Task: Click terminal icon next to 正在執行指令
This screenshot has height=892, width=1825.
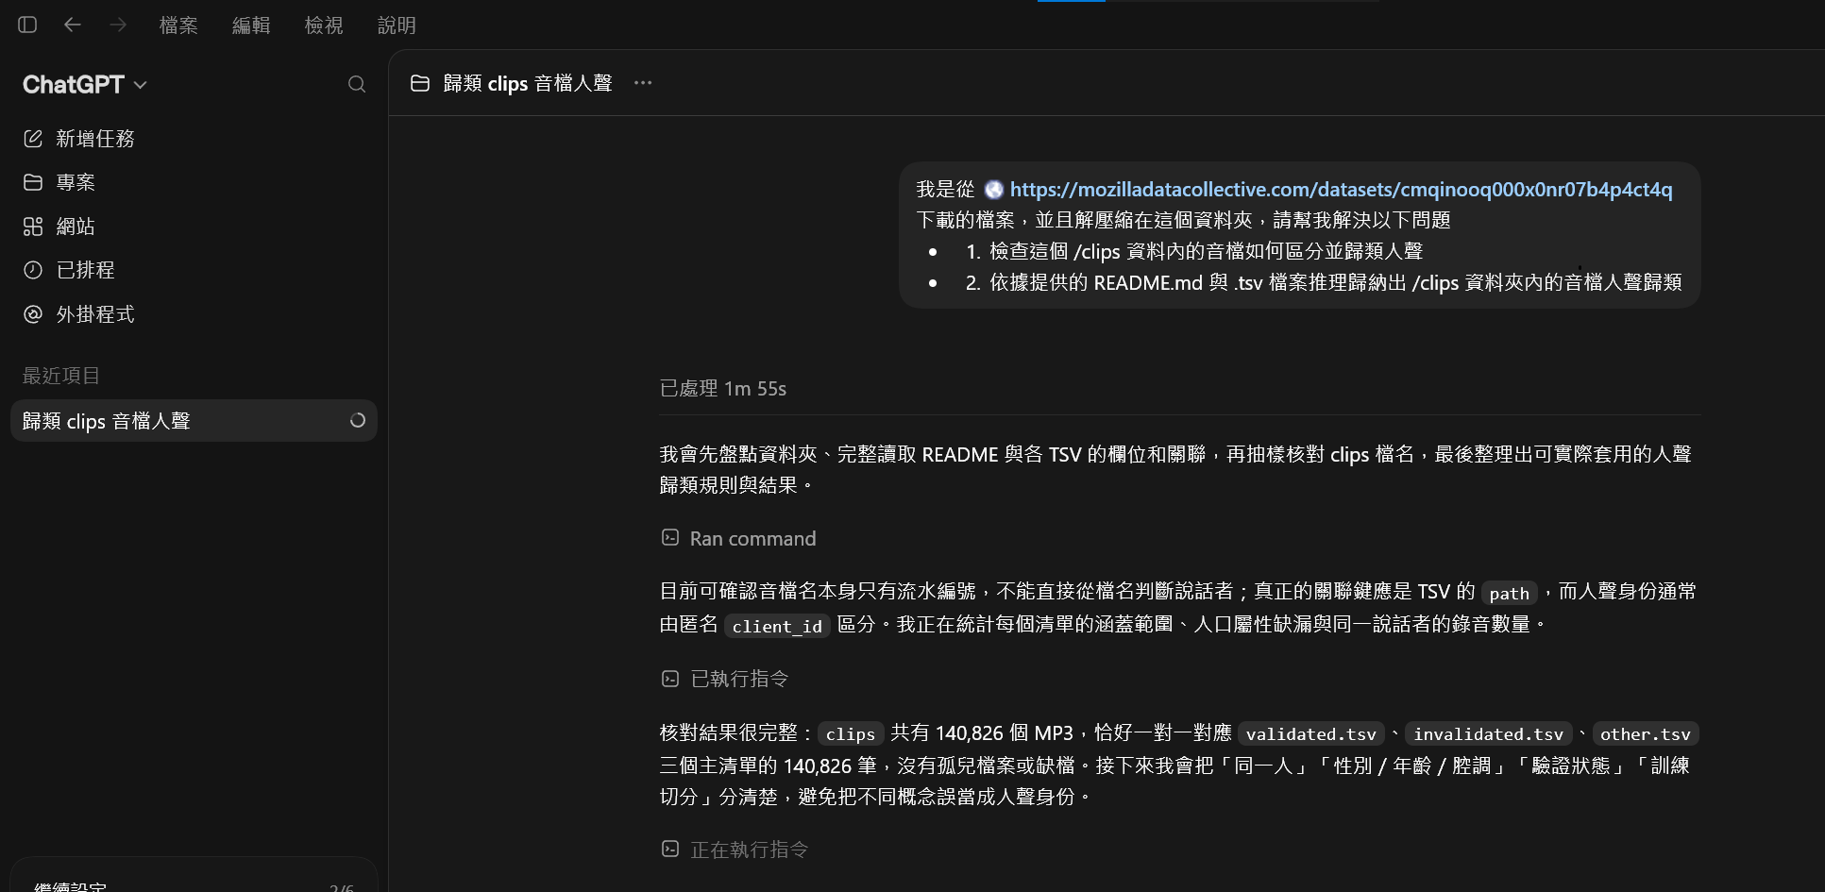Action: (670, 850)
